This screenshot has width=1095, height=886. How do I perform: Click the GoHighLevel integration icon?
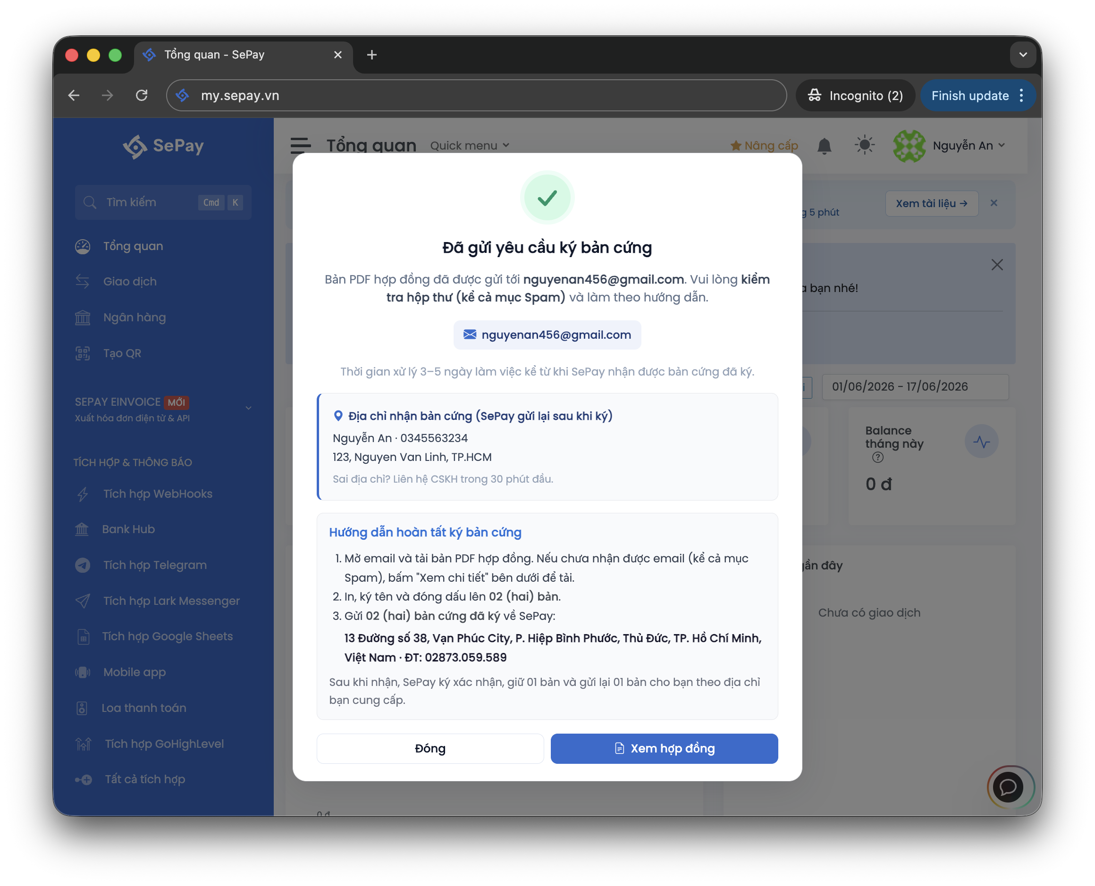83,744
